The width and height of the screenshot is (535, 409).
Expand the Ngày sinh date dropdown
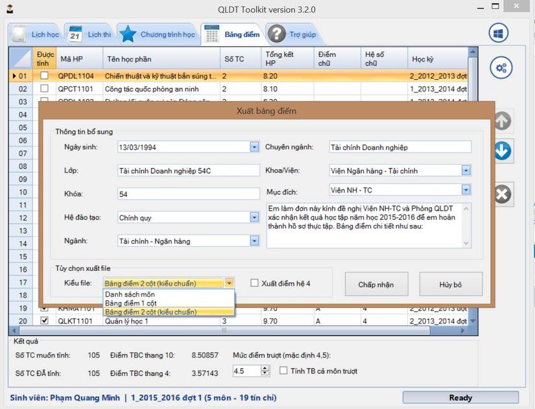[x=254, y=147]
